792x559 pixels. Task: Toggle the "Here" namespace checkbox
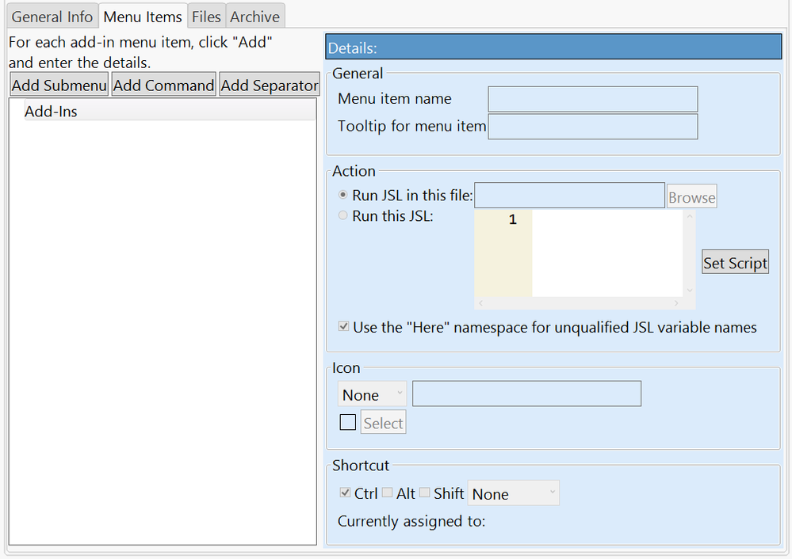(x=343, y=327)
